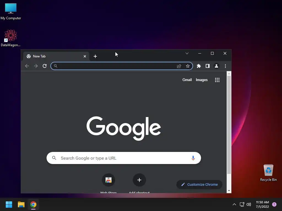Click the magnifier icon in the address bar
This screenshot has width=282, height=211.
(56, 66)
